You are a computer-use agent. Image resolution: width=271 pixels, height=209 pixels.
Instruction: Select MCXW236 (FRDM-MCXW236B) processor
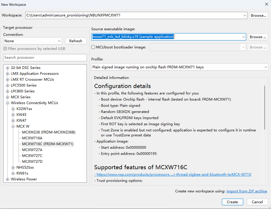coord(49,132)
